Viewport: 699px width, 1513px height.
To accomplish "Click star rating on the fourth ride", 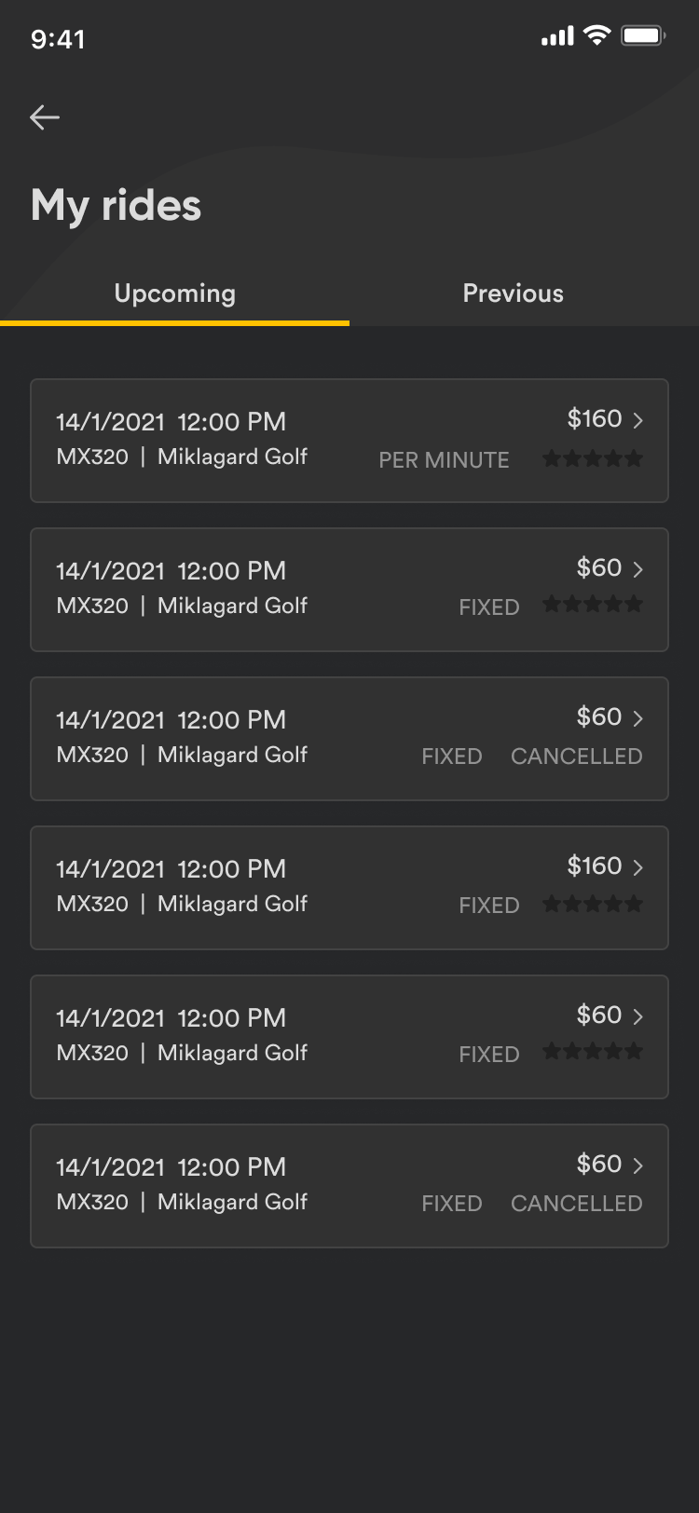I will [x=593, y=904].
